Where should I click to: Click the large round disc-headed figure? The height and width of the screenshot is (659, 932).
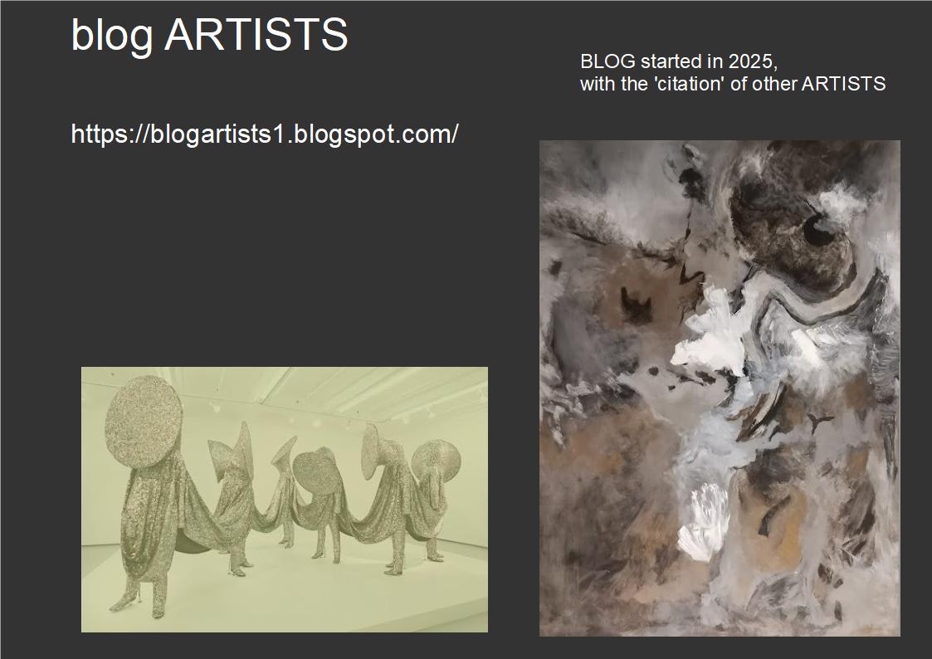(x=144, y=493)
